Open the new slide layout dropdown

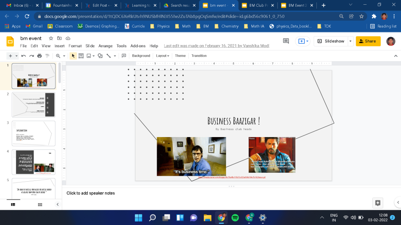pyautogui.click(x=16, y=56)
